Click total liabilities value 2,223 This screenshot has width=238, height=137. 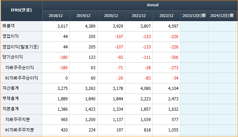(x=146, y=99)
